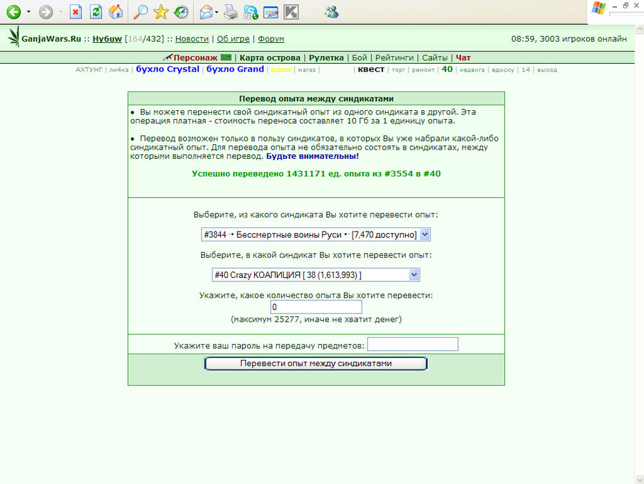Open Сайты menu item
This screenshot has height=484, width=644.
(435, 58)
